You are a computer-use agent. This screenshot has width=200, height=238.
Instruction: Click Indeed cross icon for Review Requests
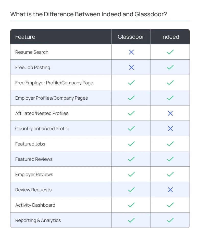point(170,190)
